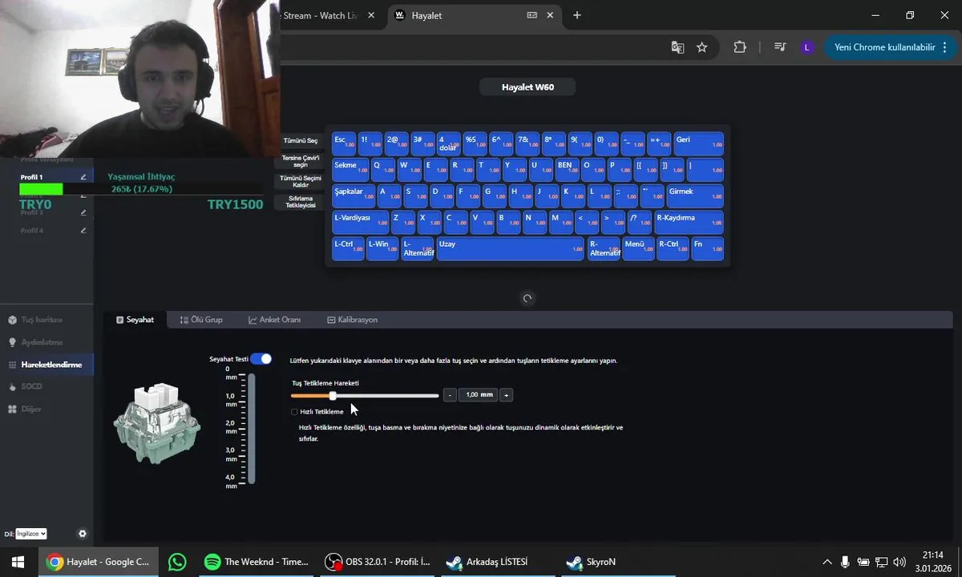Screen dimensions: 962x577
Task: Decrease actuation with the minus button
Action: (450, 395)
